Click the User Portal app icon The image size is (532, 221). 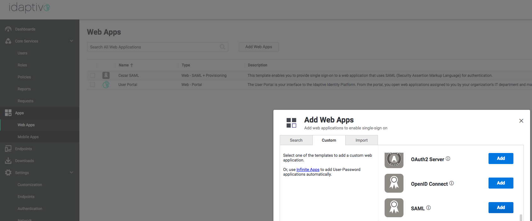[106, 84]
